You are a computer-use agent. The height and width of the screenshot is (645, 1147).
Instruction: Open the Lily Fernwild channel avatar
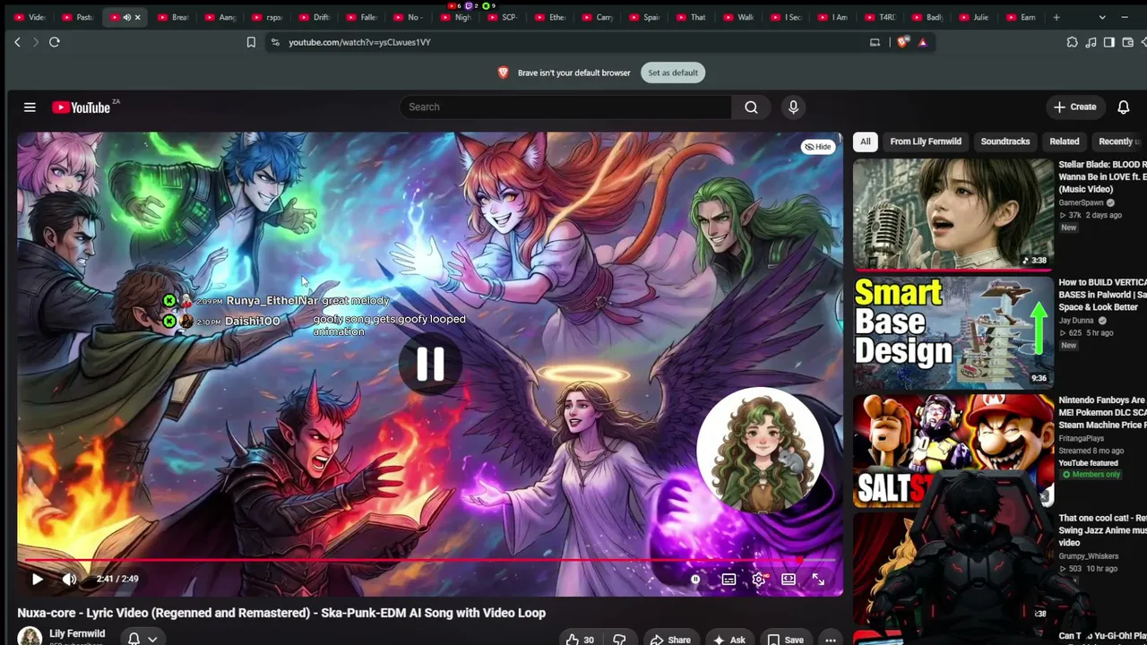30,637
